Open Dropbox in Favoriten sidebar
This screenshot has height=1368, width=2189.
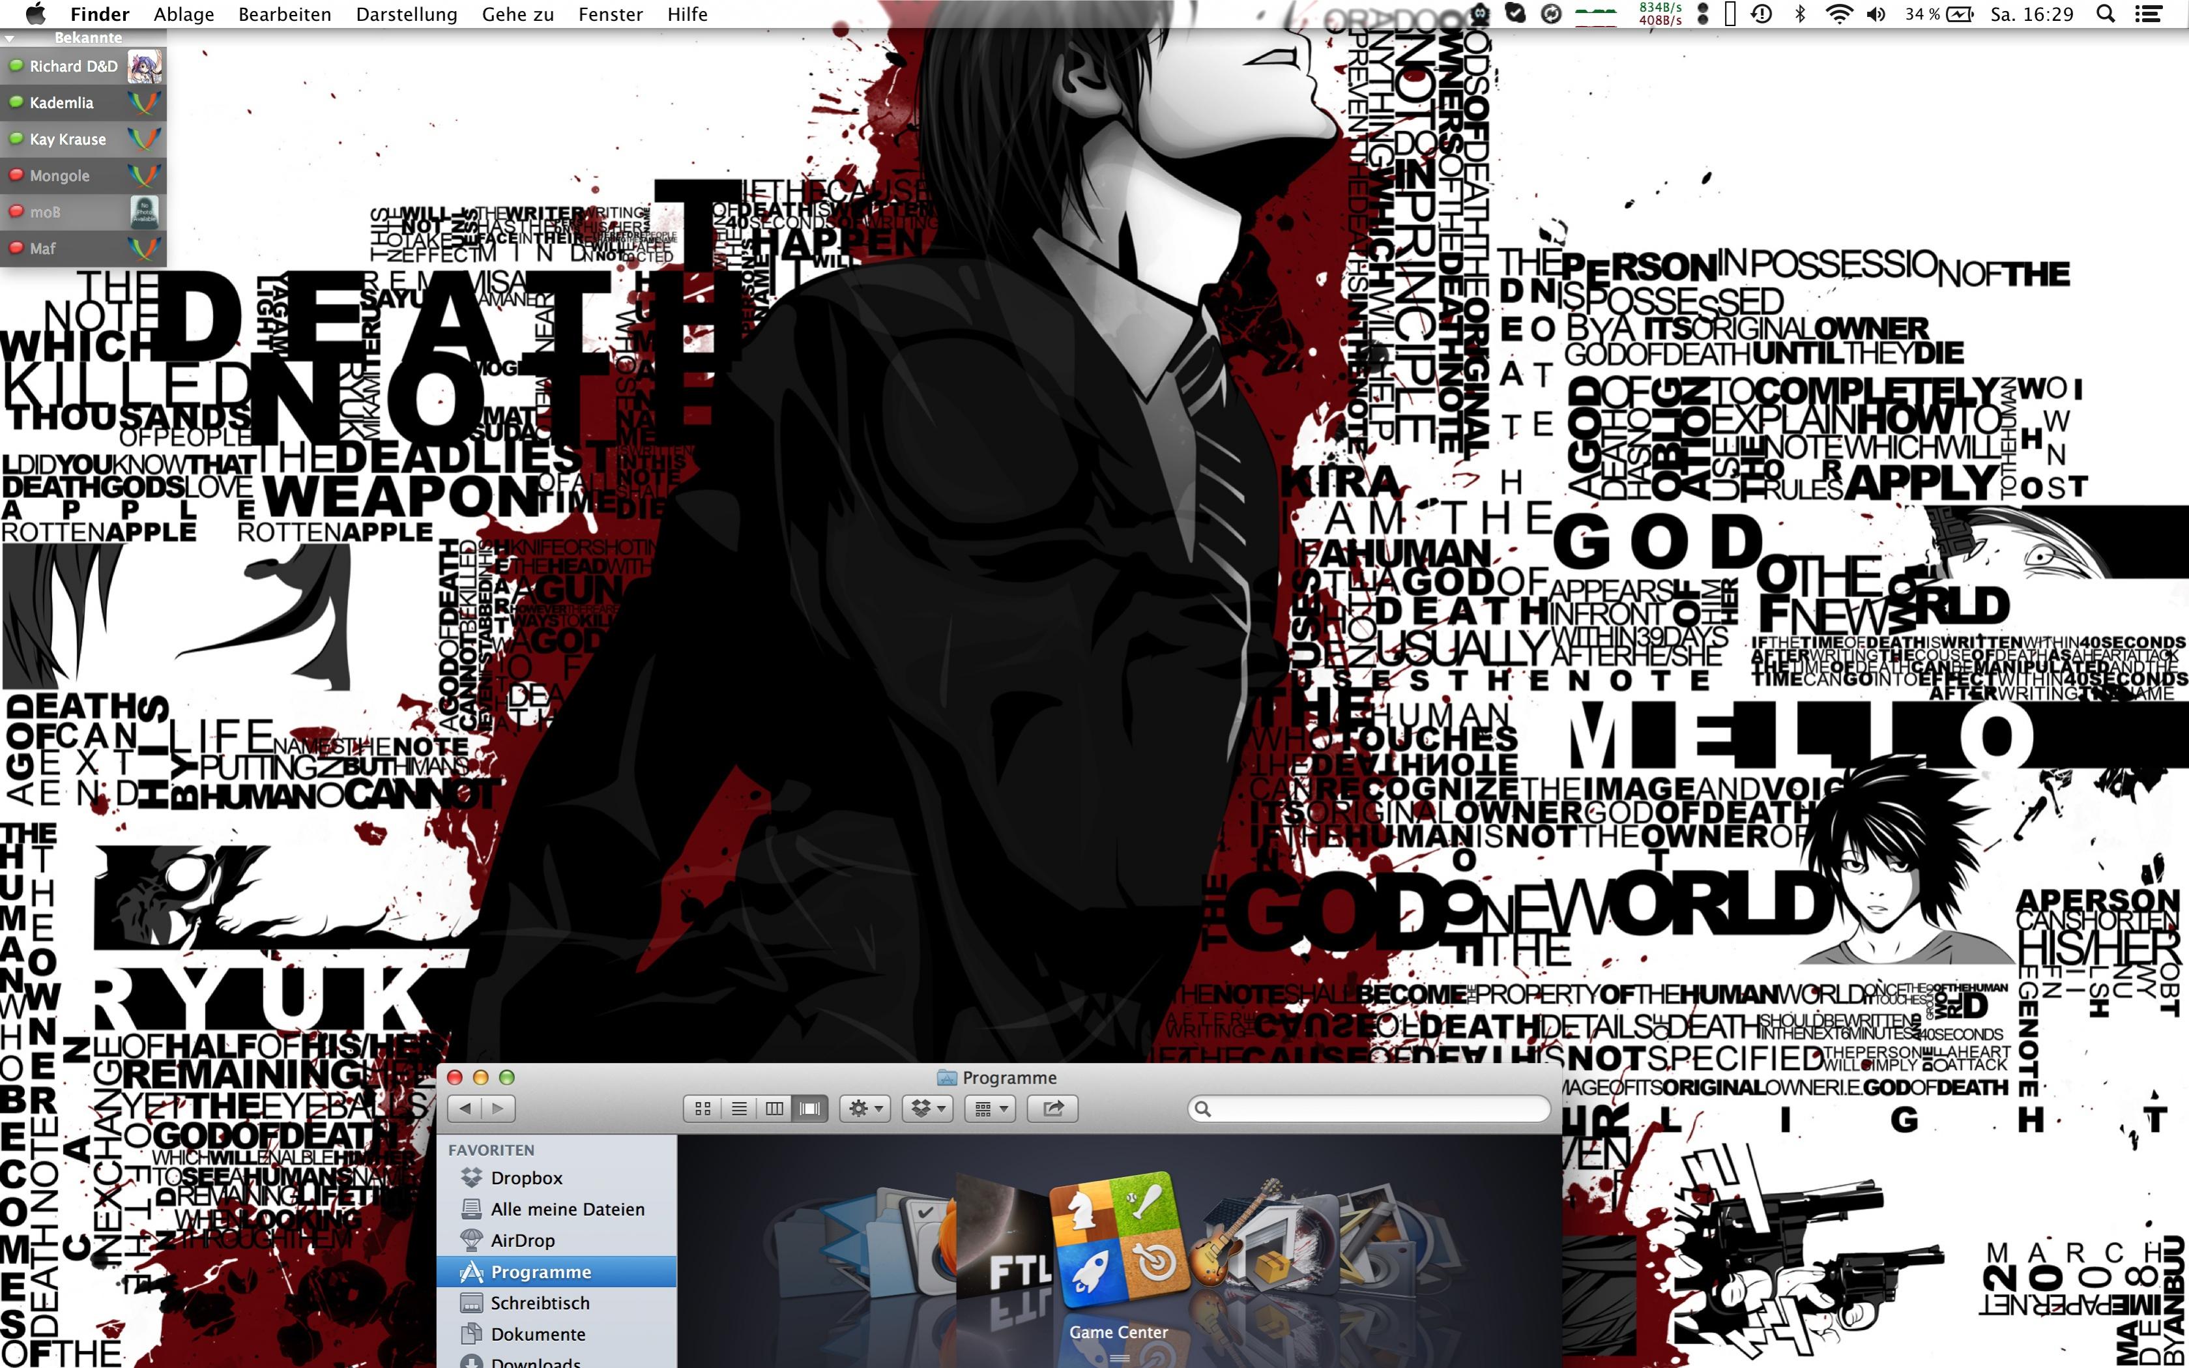(x=525, y=1178)
